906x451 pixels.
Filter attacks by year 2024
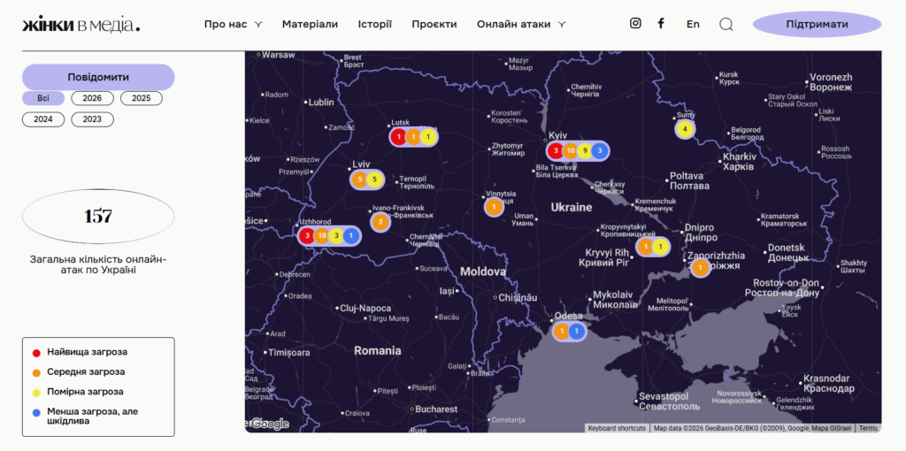click(x=43, y=119)
